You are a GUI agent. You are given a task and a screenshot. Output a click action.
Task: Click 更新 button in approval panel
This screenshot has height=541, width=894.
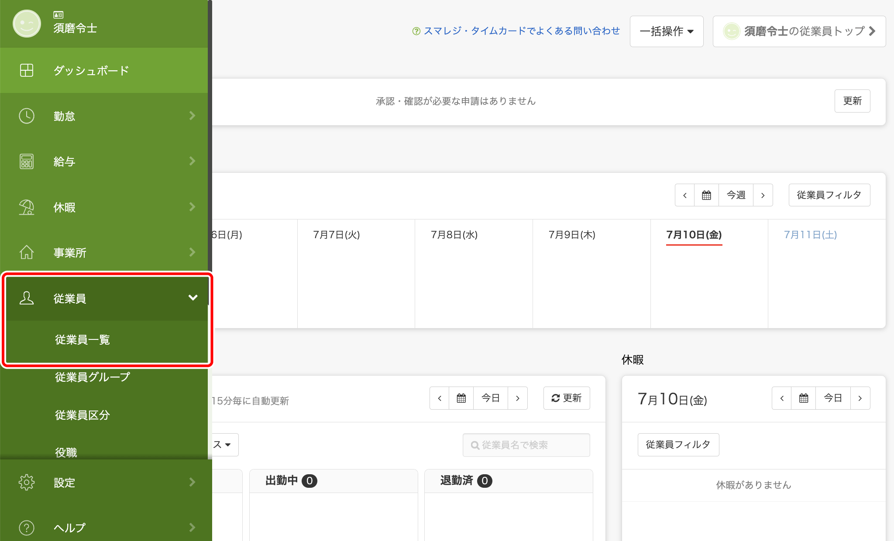(852, 101)
